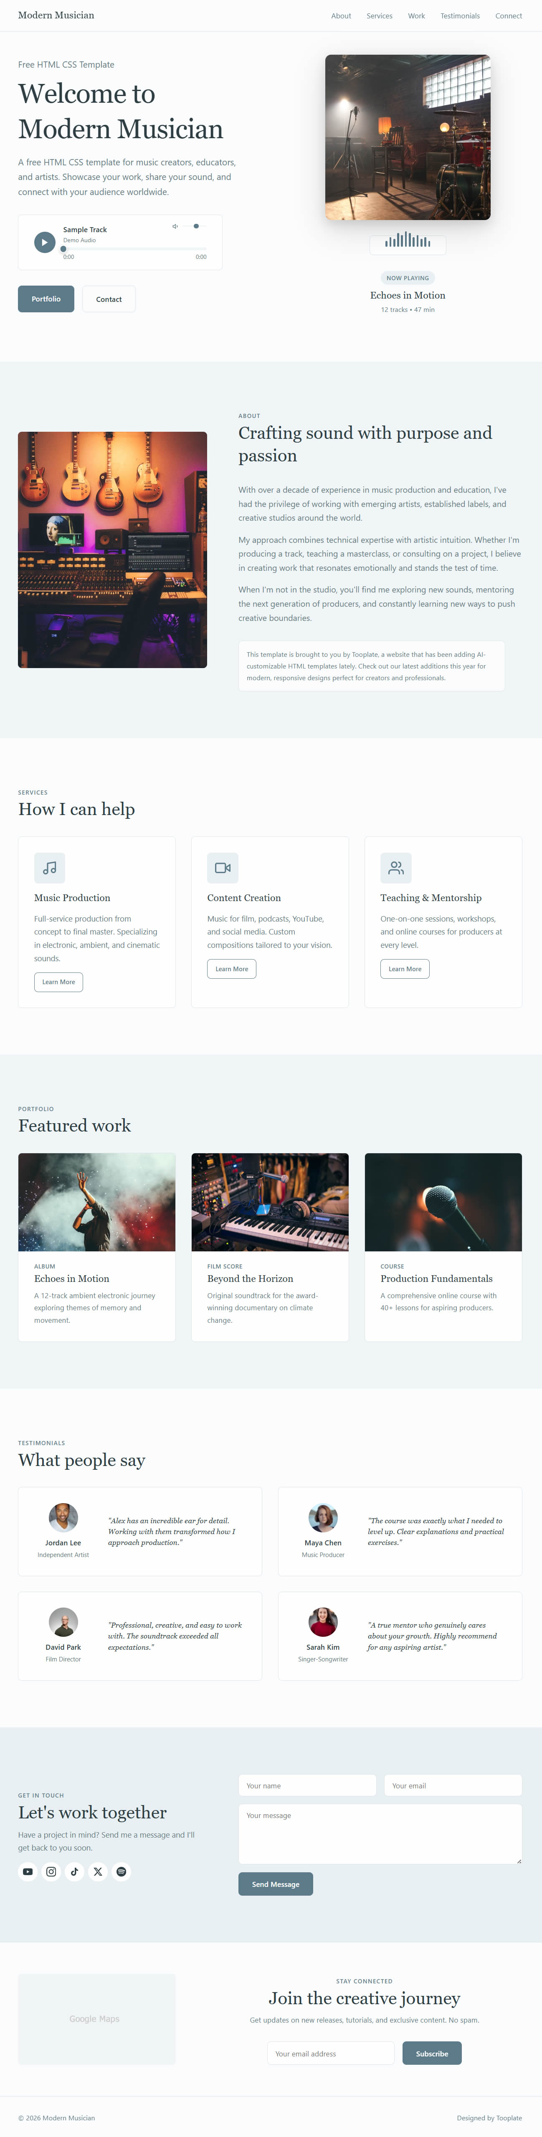Seek along the Sample Track progress bar
The height and width of the screenshot is (2137, 542).
(134, 248)
